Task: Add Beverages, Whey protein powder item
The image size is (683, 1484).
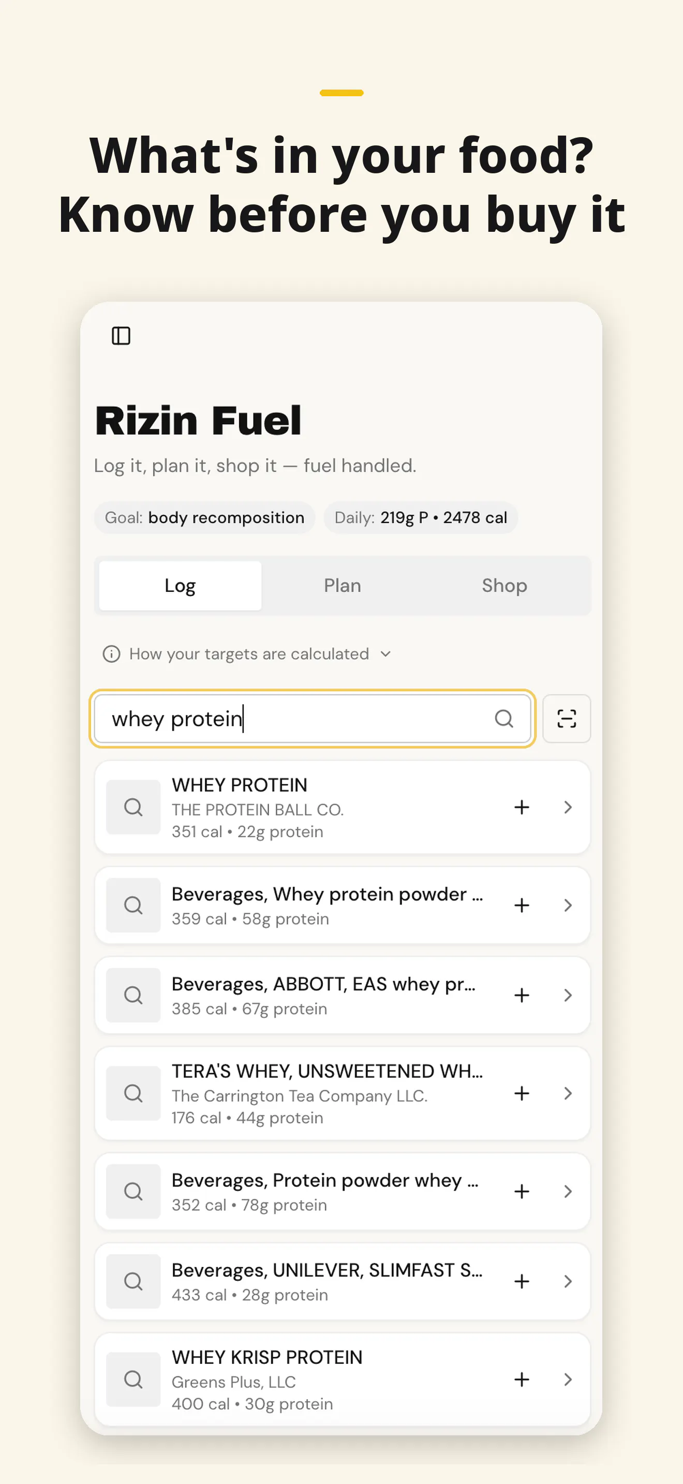Action: [x=522, y=905]
